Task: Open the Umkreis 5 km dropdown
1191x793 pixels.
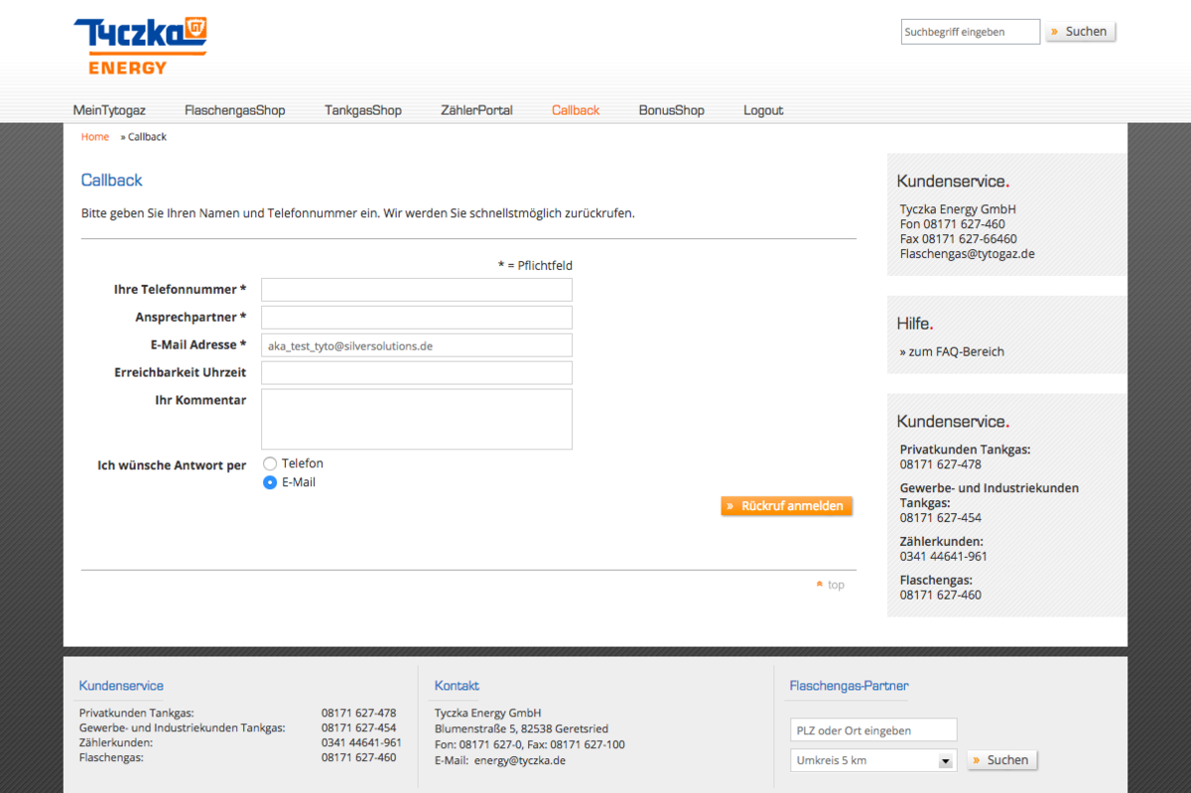Action: click(873, 760)
